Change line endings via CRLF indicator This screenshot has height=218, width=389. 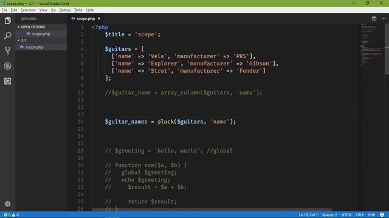click(360, 215)
